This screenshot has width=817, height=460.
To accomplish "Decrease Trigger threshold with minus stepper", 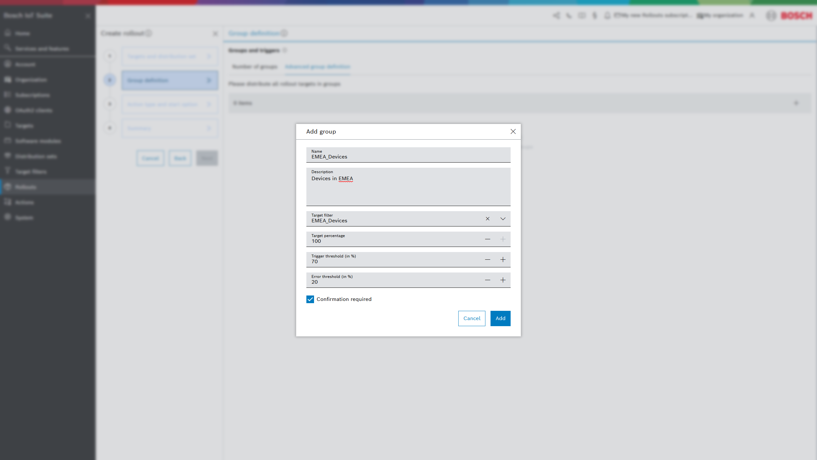I will click(x=487, y=259).
